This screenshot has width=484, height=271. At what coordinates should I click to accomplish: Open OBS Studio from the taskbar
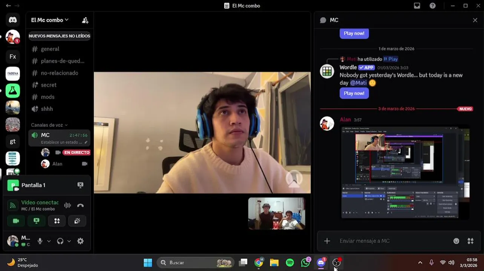(337, 262)
